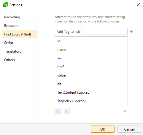
Task: Confirm settings with the OK button
Action: pos(103,129)
